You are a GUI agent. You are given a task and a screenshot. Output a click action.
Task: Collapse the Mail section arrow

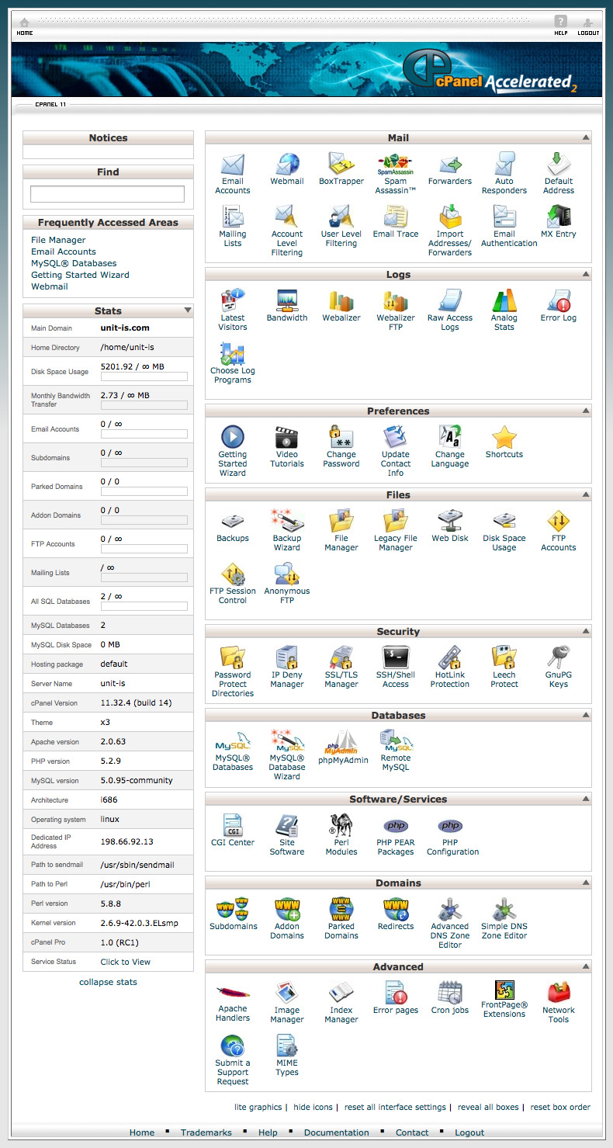[x=585, y=137]
